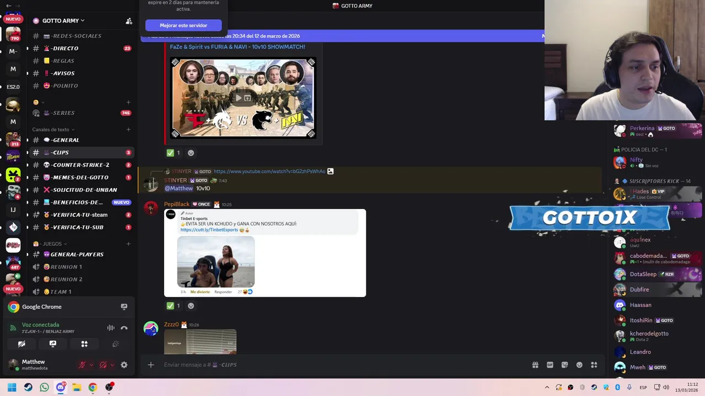Toggle checkmark reaction under showmatch video
Screen dimensions: 705x396
tap(173, 153)
